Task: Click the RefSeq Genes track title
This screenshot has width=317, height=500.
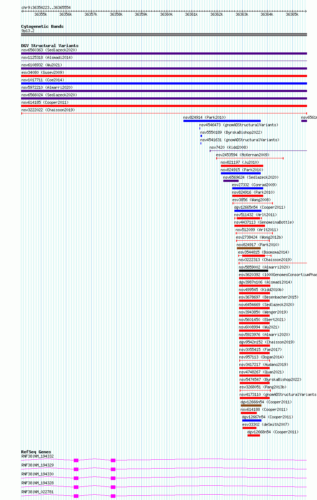Action: pyautogui.click(x=36, y=452)
